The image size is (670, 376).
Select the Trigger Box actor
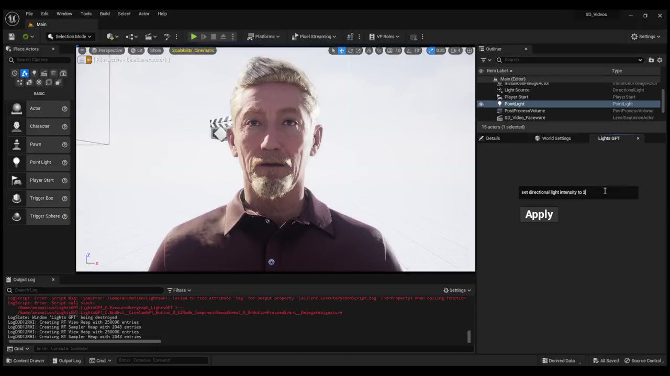coord(41,198)
